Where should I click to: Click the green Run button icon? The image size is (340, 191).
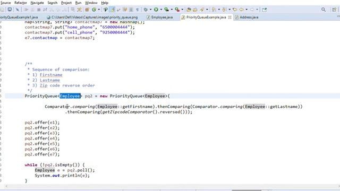point(156,10)
